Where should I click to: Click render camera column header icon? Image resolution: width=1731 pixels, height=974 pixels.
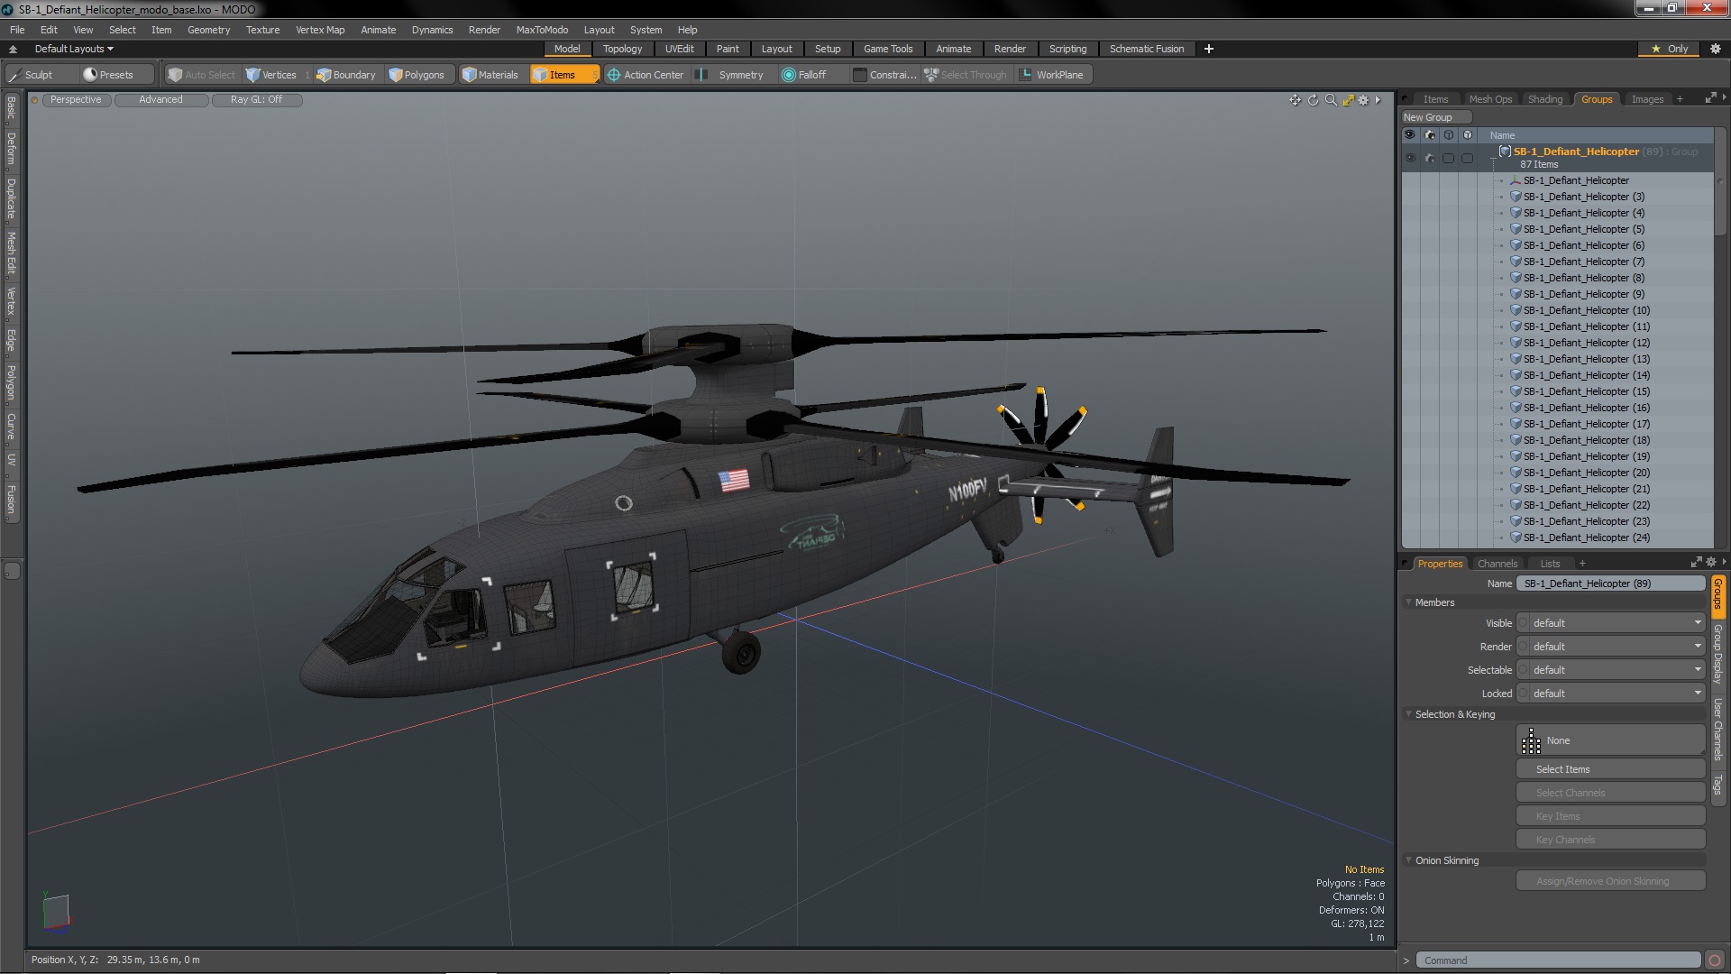point(1430,135)
